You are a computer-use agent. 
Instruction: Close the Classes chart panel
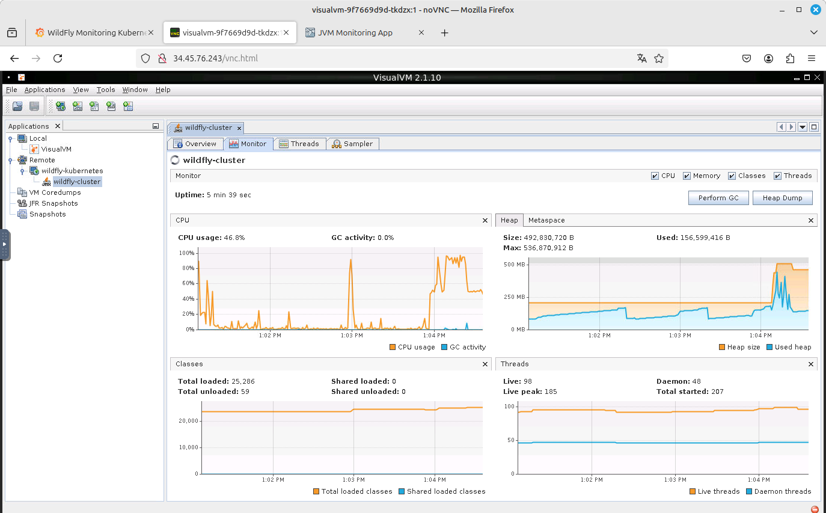point(485,364)
